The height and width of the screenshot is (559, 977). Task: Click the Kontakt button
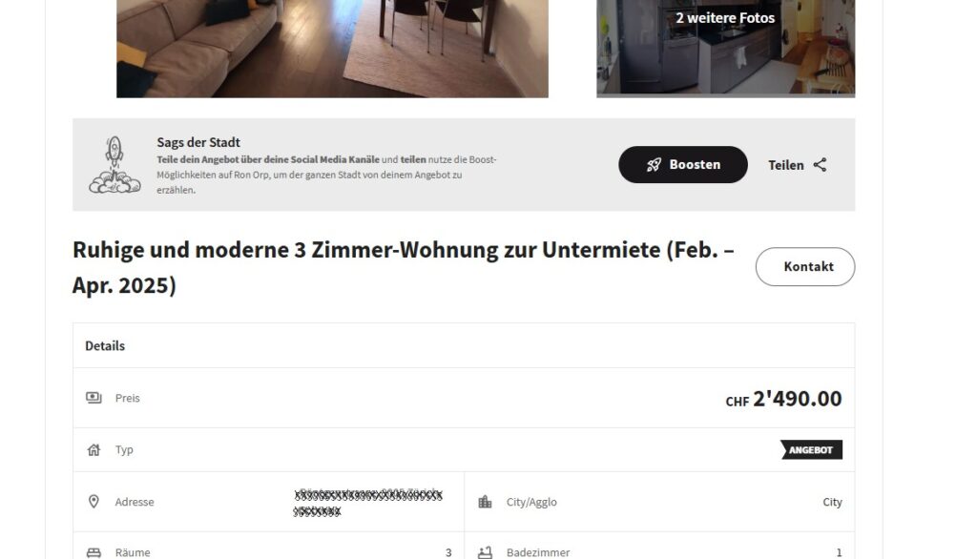point(805,267)
